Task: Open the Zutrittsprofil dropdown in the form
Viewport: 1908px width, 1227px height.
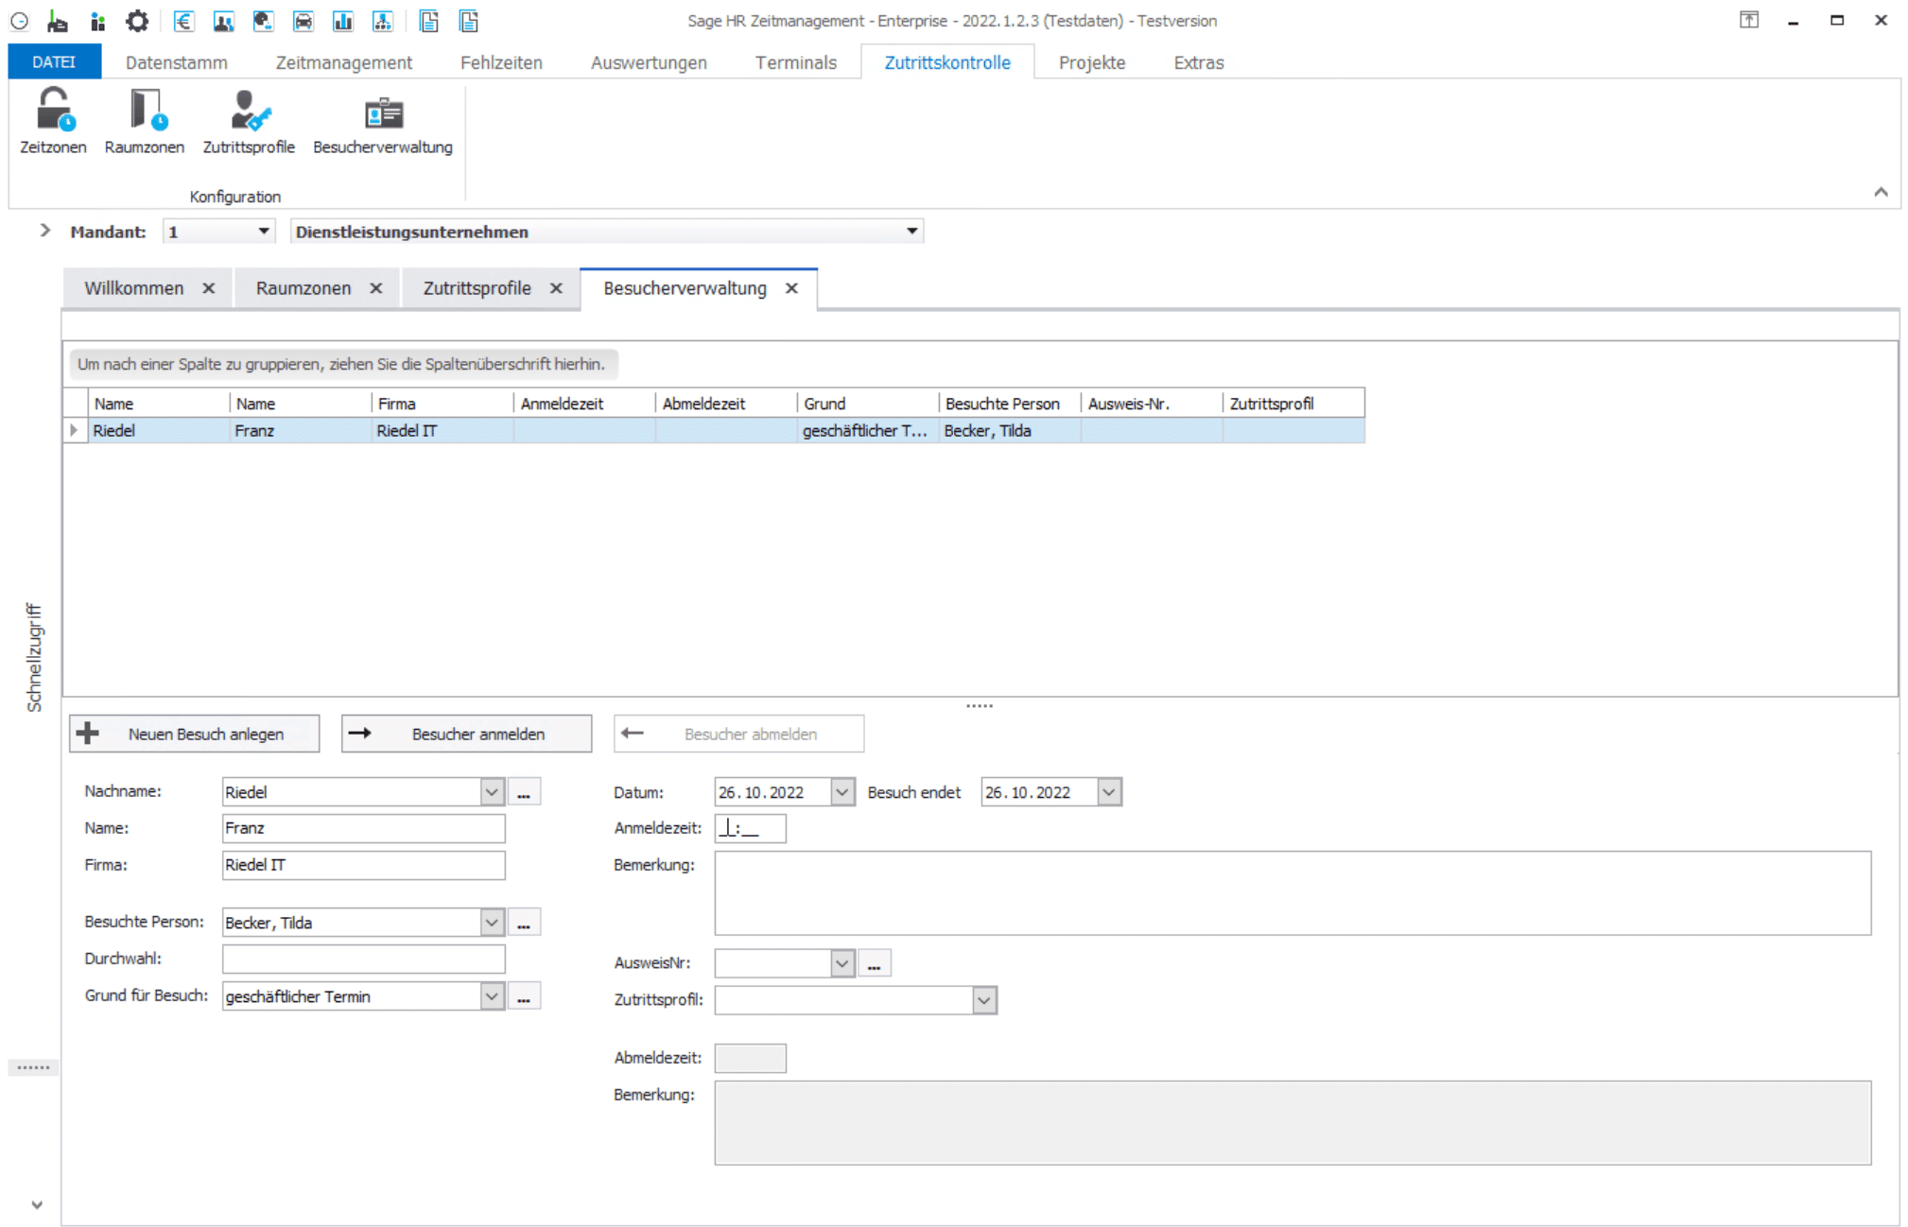Action: pos(984,1000)
